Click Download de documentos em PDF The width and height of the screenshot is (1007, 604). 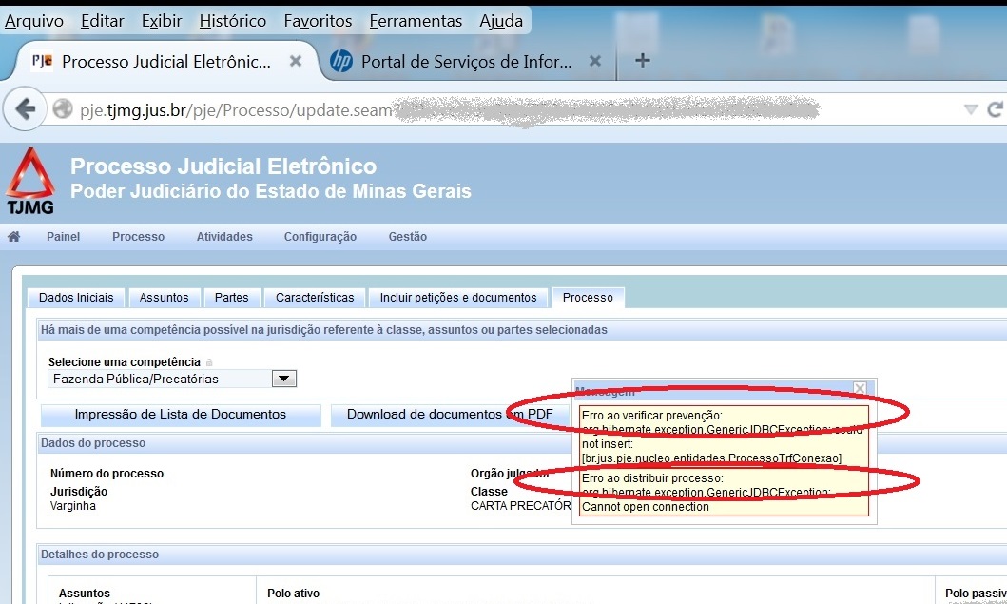click(443, 414)
